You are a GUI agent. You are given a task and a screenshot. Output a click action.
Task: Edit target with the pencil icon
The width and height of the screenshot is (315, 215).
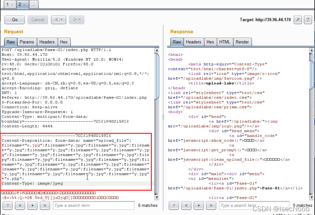point(298,20)
